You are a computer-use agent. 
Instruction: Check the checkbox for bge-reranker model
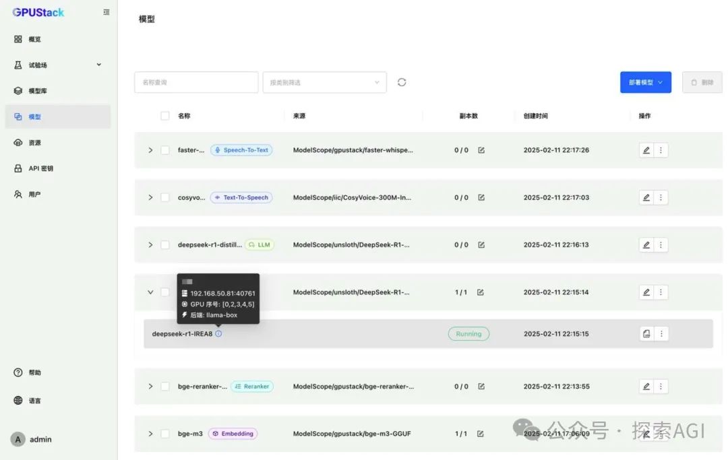pyautogui.click(x=165, y=386)
